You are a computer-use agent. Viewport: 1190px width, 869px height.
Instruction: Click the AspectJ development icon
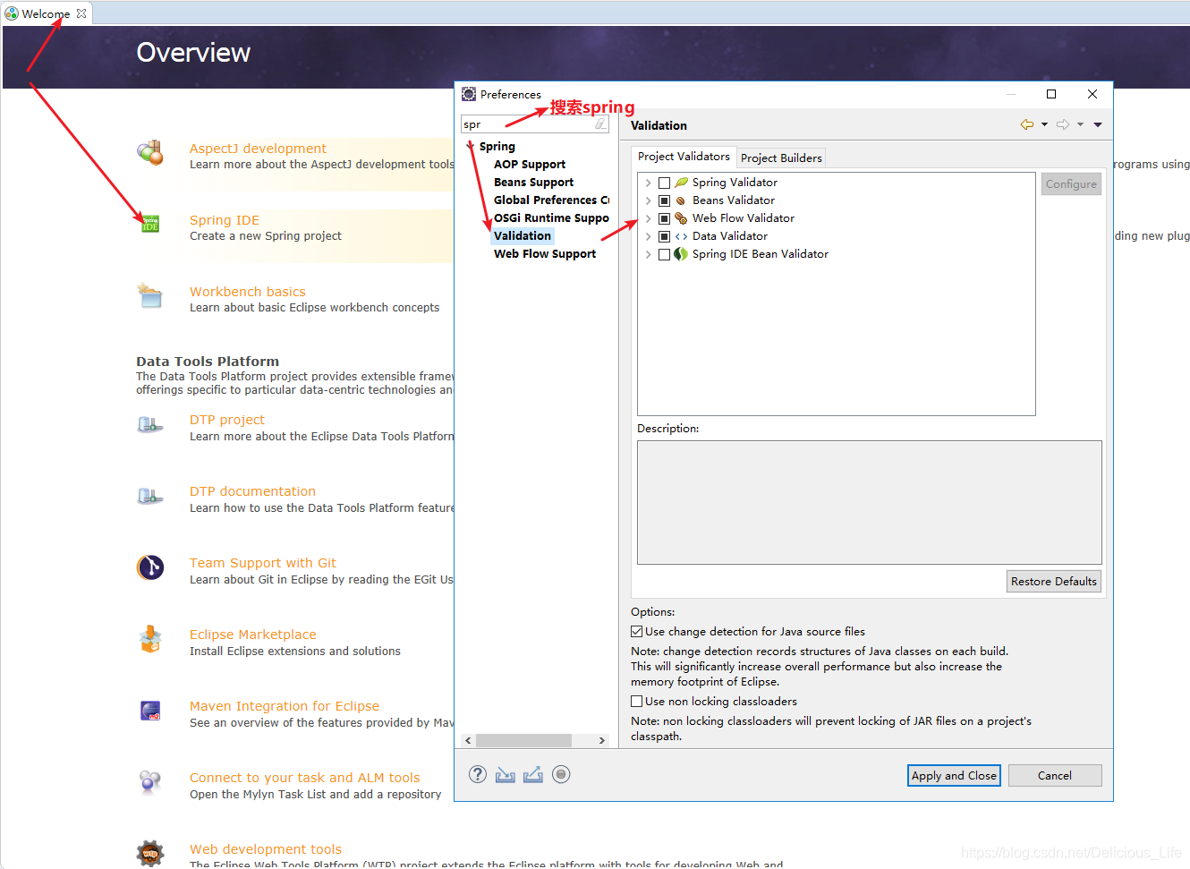pyautogui.click(x=150, y=153)
